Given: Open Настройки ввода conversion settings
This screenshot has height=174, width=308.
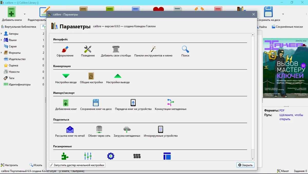Looking at the screenshot, I should pos(66,78).
